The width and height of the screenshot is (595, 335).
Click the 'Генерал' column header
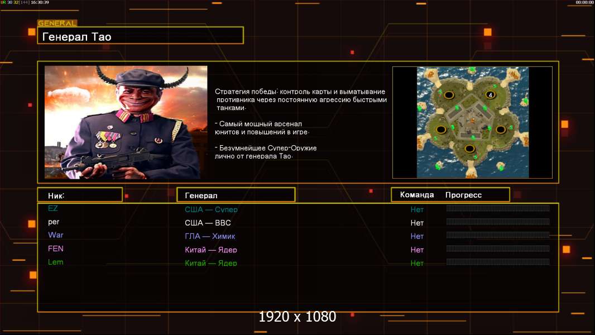[236, 195]
